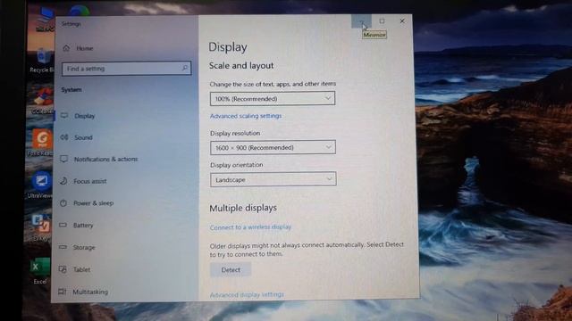Image resolution: width=572 pixels, height=321 pixels.
Task: Click the Detect button
Action: (x=231, y=269)
